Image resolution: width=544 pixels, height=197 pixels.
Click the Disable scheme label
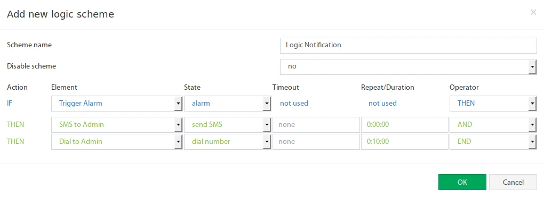point(31,66)
